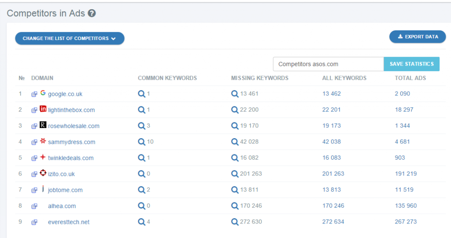Click all keywords value 272 634
The width and height of the screenshot is (451, 238).
(x=333, y=222)
